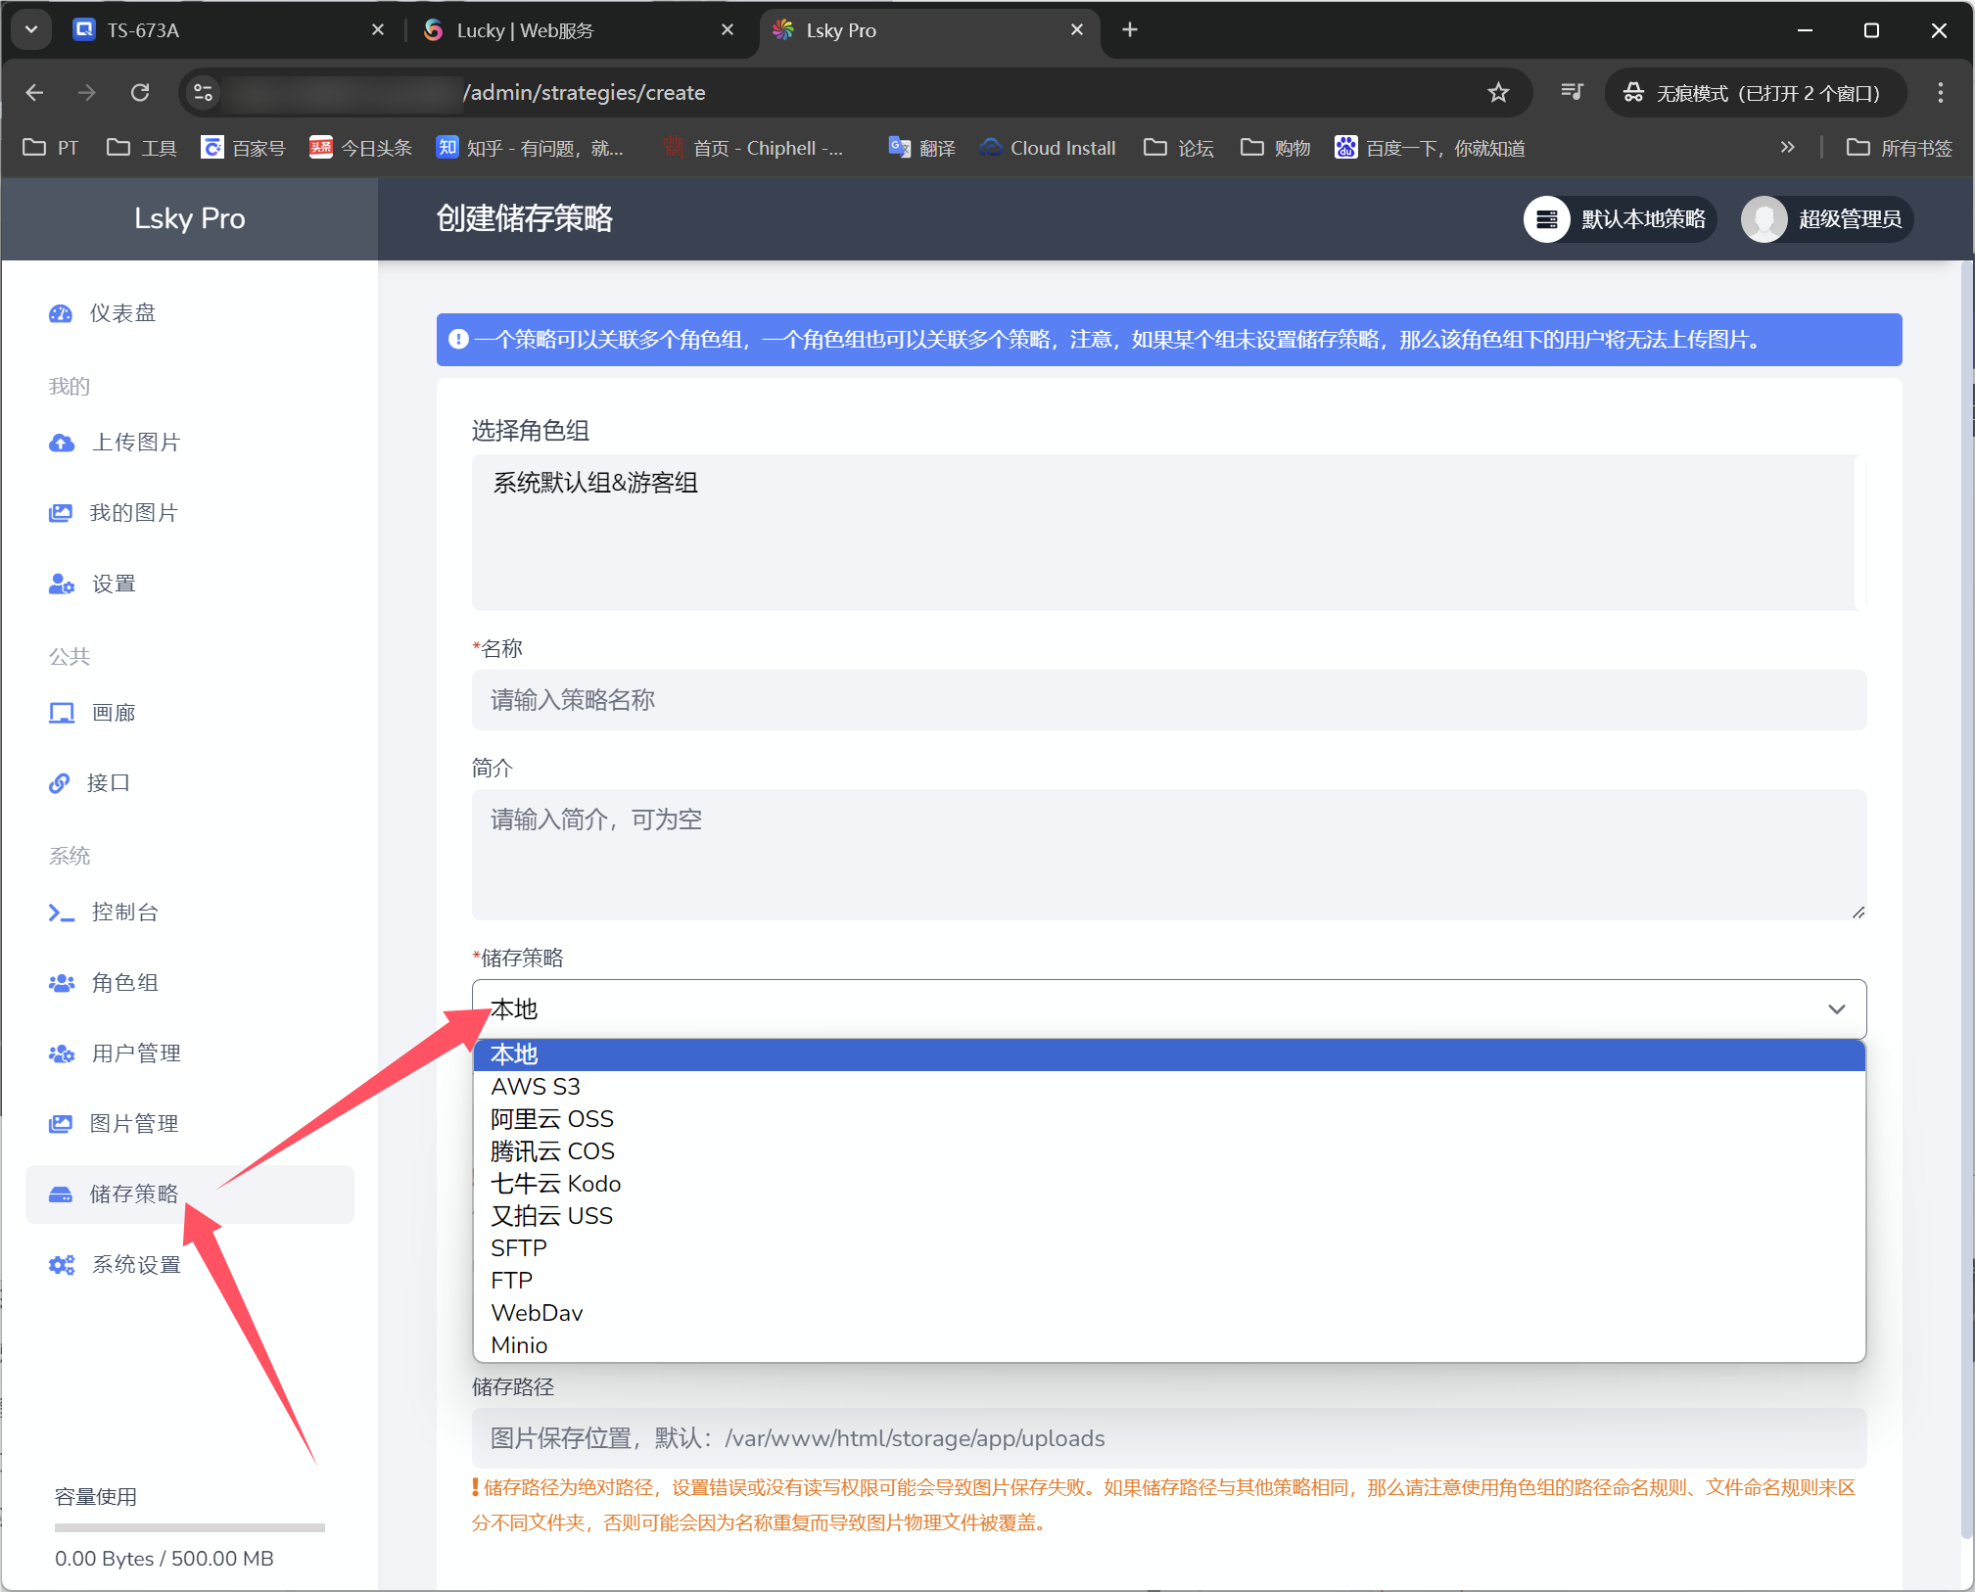Click the 画廊 gallery icon
This screenshot has width=1975, height=1592.
point(62,713)
